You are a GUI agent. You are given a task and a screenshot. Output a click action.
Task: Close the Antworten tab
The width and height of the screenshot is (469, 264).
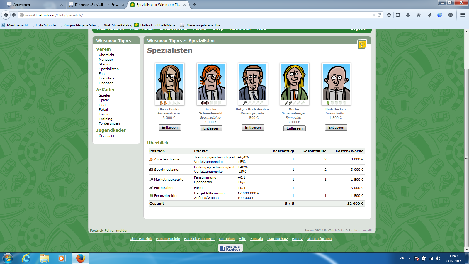62,5
